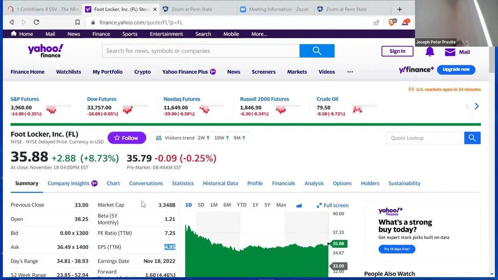Click into the Quote Lookup field
Viewport: 498px width, 280px height.
(425, 138)
